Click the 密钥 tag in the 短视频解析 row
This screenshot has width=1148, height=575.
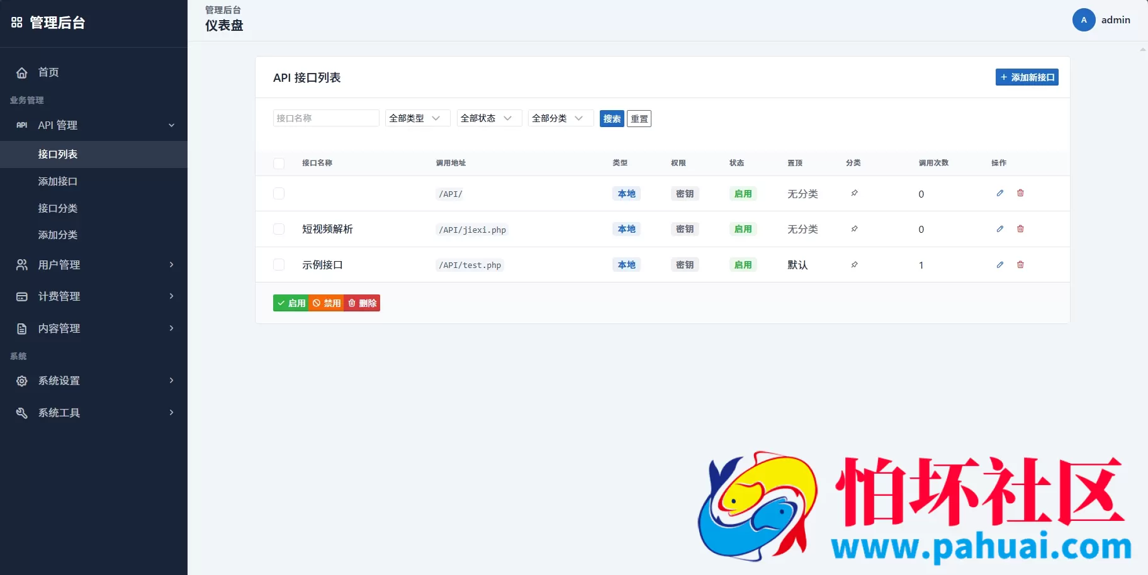point(685,229)
